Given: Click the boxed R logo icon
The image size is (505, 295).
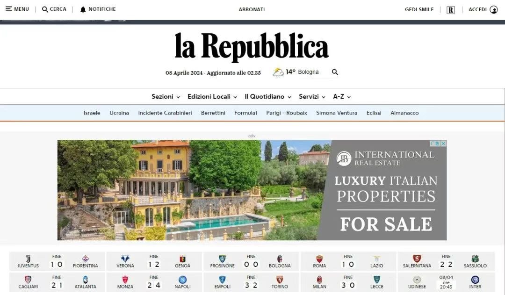Looking at the screenshot, I should click(x=451, y=10).
